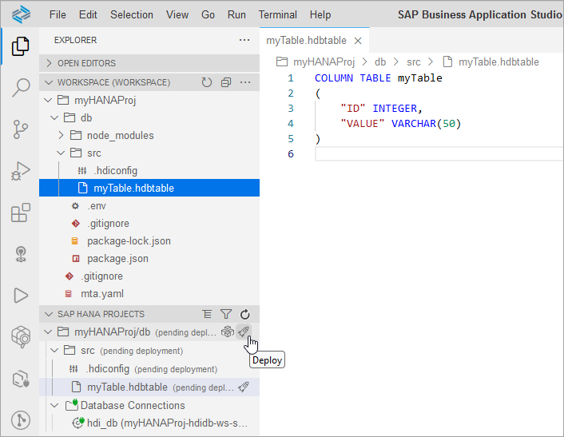This screenshot has width=564, height=437.
Task: Open the root-level .gitignore file
Action: (x=149, y=276)
